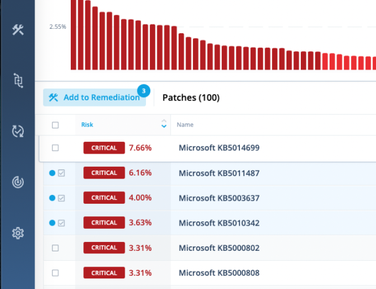Sort by the Risk column arrows
Viewport: 376px width, 289px height.
click(164, 124)
